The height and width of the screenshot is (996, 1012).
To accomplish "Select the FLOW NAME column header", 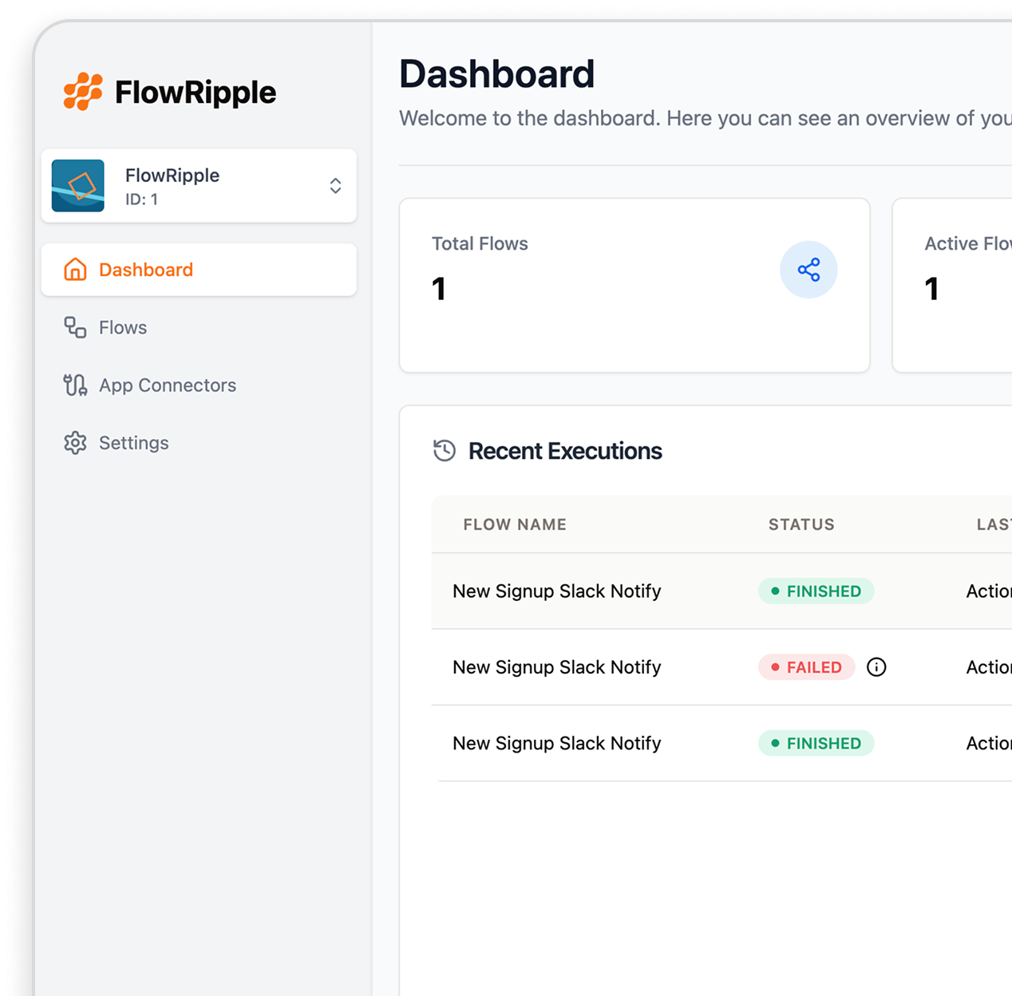I will click(514, 524).
